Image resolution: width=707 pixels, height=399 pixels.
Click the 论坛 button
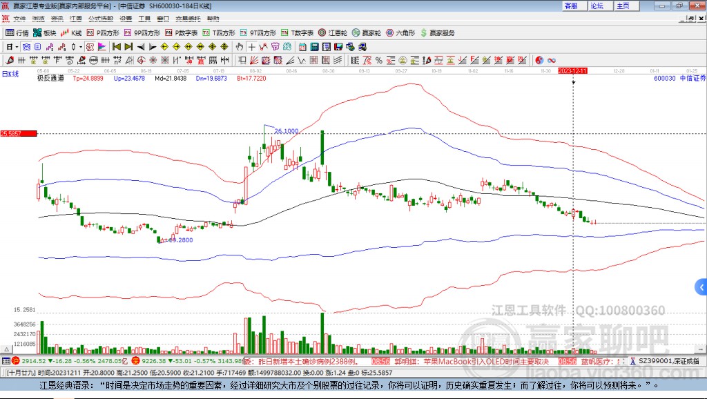(x=600, y=6)
